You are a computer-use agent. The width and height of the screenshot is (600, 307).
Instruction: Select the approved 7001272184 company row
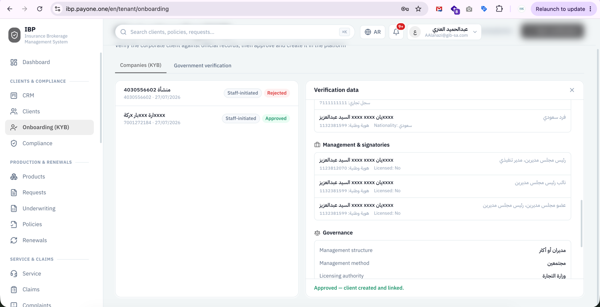[x=207, y=118]
